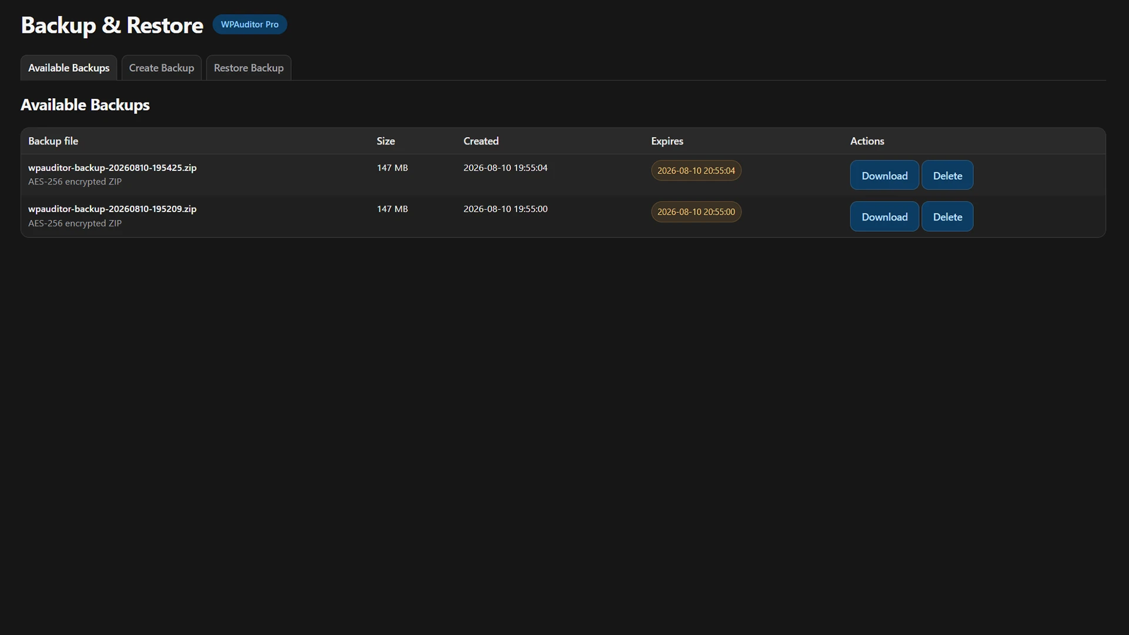Click the Actions column header
This screenshot has width=1129, height=635.
(867, 141)
